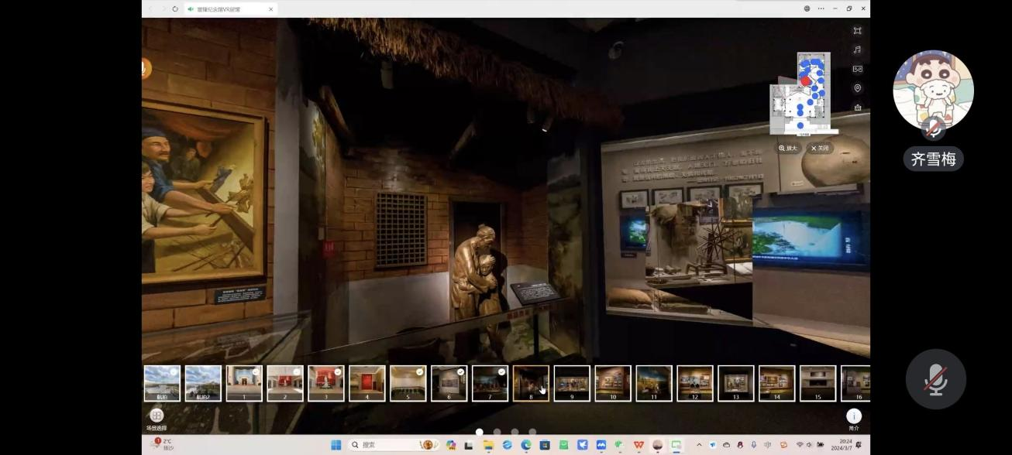Click the map location pin icon
Screen dimensions: 1012x455
click(857, 88)
